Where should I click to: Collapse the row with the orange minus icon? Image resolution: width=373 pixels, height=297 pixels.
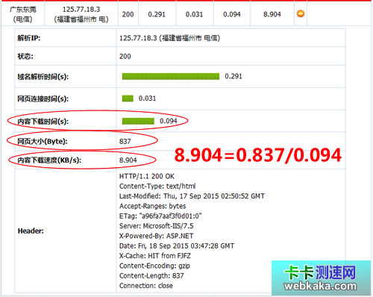(x=301, y=13)
